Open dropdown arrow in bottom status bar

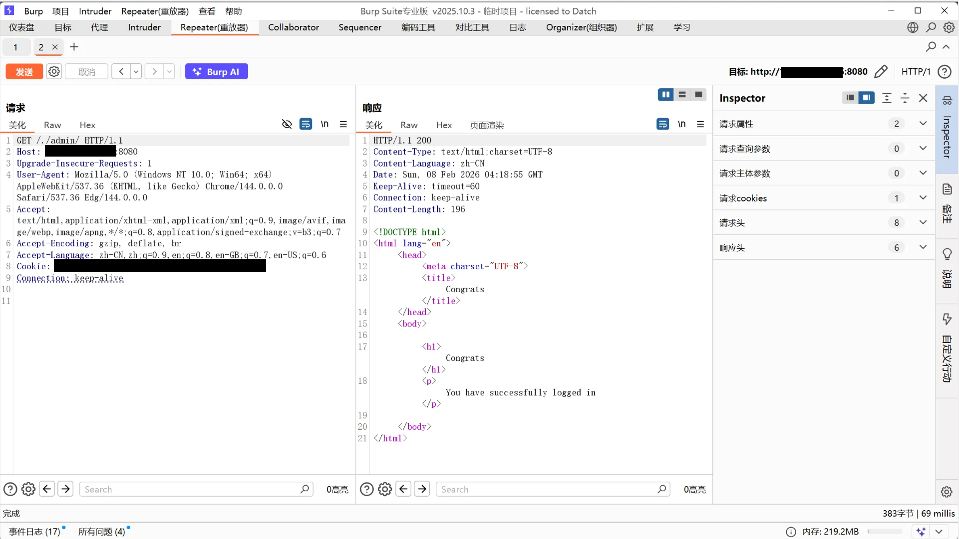pos(939,532)
